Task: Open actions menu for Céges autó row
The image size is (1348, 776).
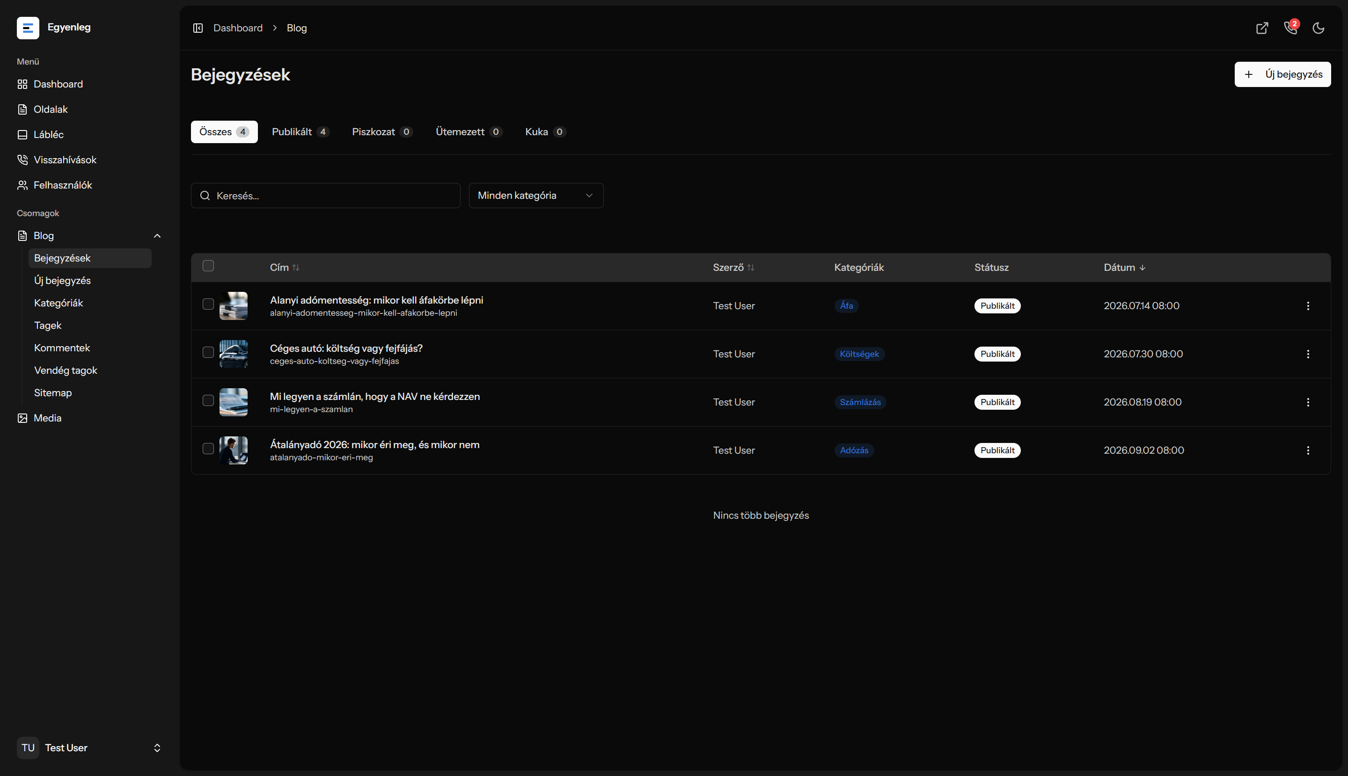Action: [1308, 354]
